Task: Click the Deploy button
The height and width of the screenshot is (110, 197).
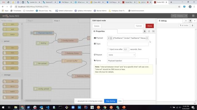Action: click(x=178, y=16)
